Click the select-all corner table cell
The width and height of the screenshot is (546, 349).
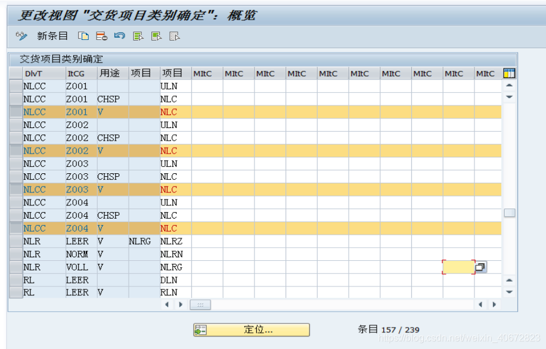pos(16,73)
